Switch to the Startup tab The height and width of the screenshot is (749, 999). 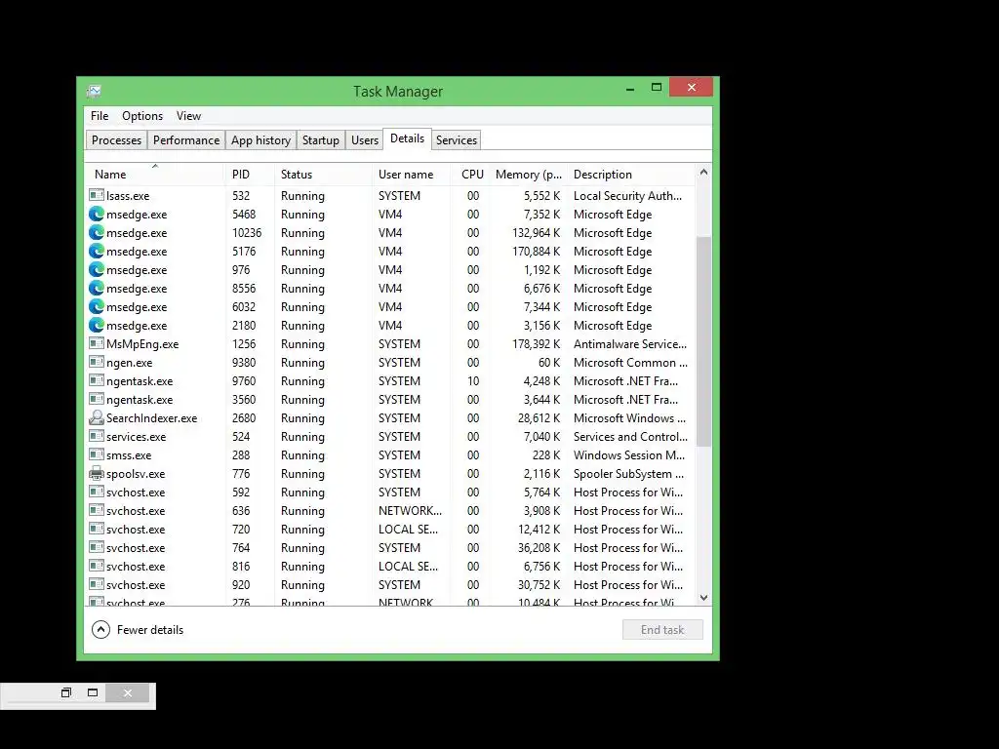pyautogui.click(x=320, y=140)
